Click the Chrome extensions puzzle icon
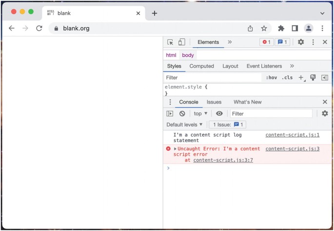 pyautogui.click(x=281, y=28)
